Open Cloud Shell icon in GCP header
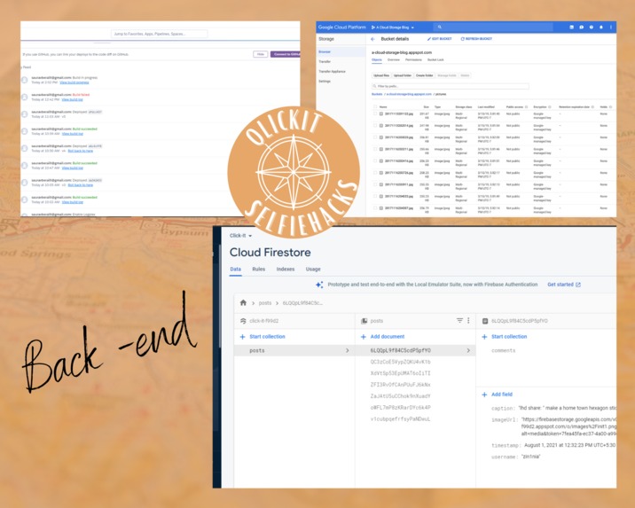 pos(571,27)
